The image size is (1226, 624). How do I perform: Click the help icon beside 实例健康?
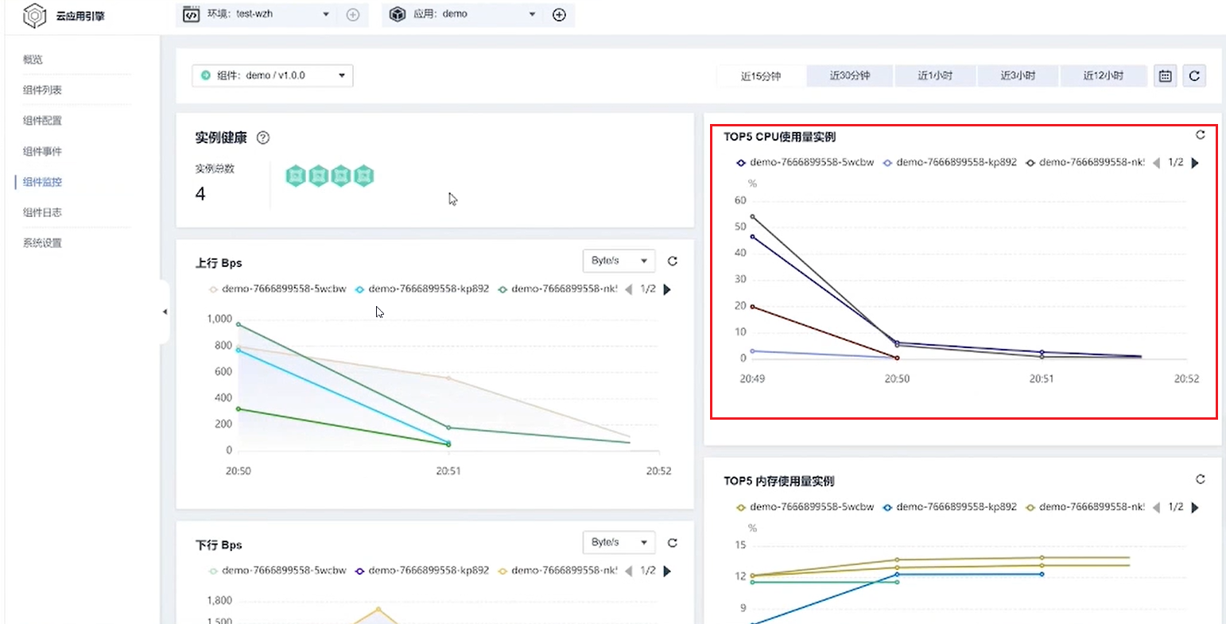click(x=263, y=138)
